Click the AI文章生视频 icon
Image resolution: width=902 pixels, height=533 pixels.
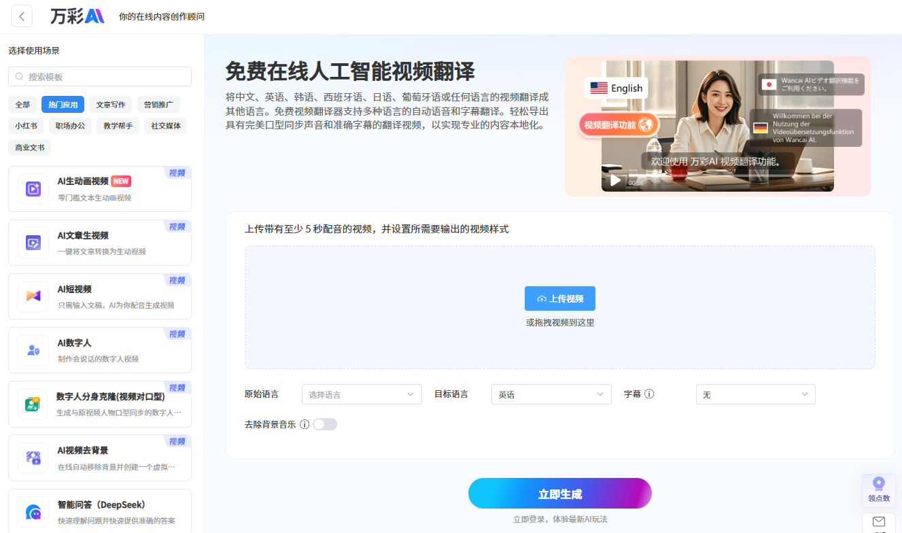(x=33, y=243)
